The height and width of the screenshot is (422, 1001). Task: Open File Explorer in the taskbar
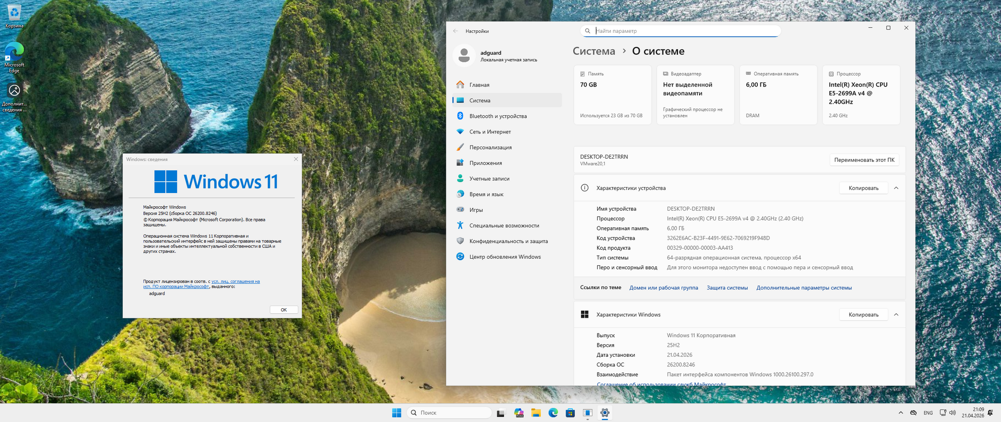point(536,413)
